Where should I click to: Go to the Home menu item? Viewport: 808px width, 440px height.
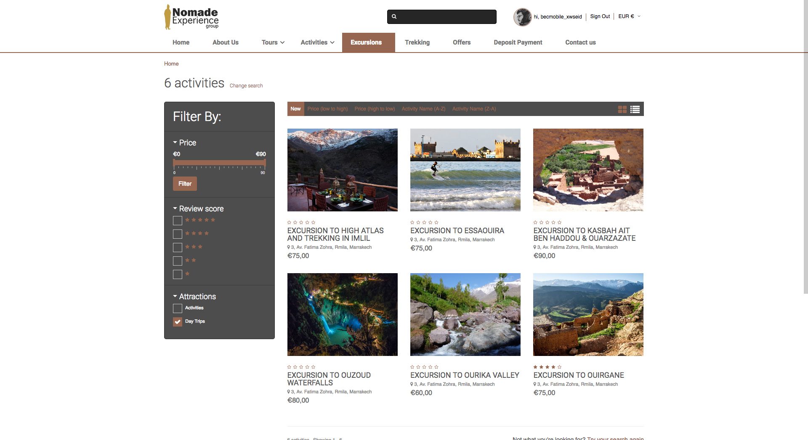click(181, 42)
